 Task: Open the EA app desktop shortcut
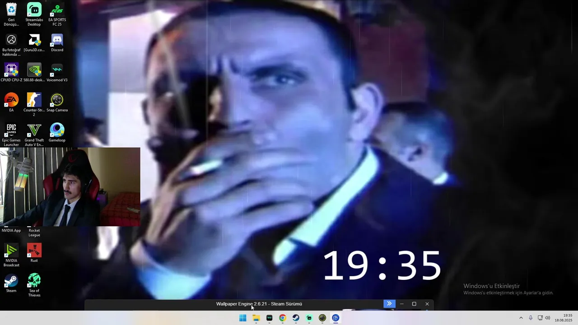coord(11,102)
